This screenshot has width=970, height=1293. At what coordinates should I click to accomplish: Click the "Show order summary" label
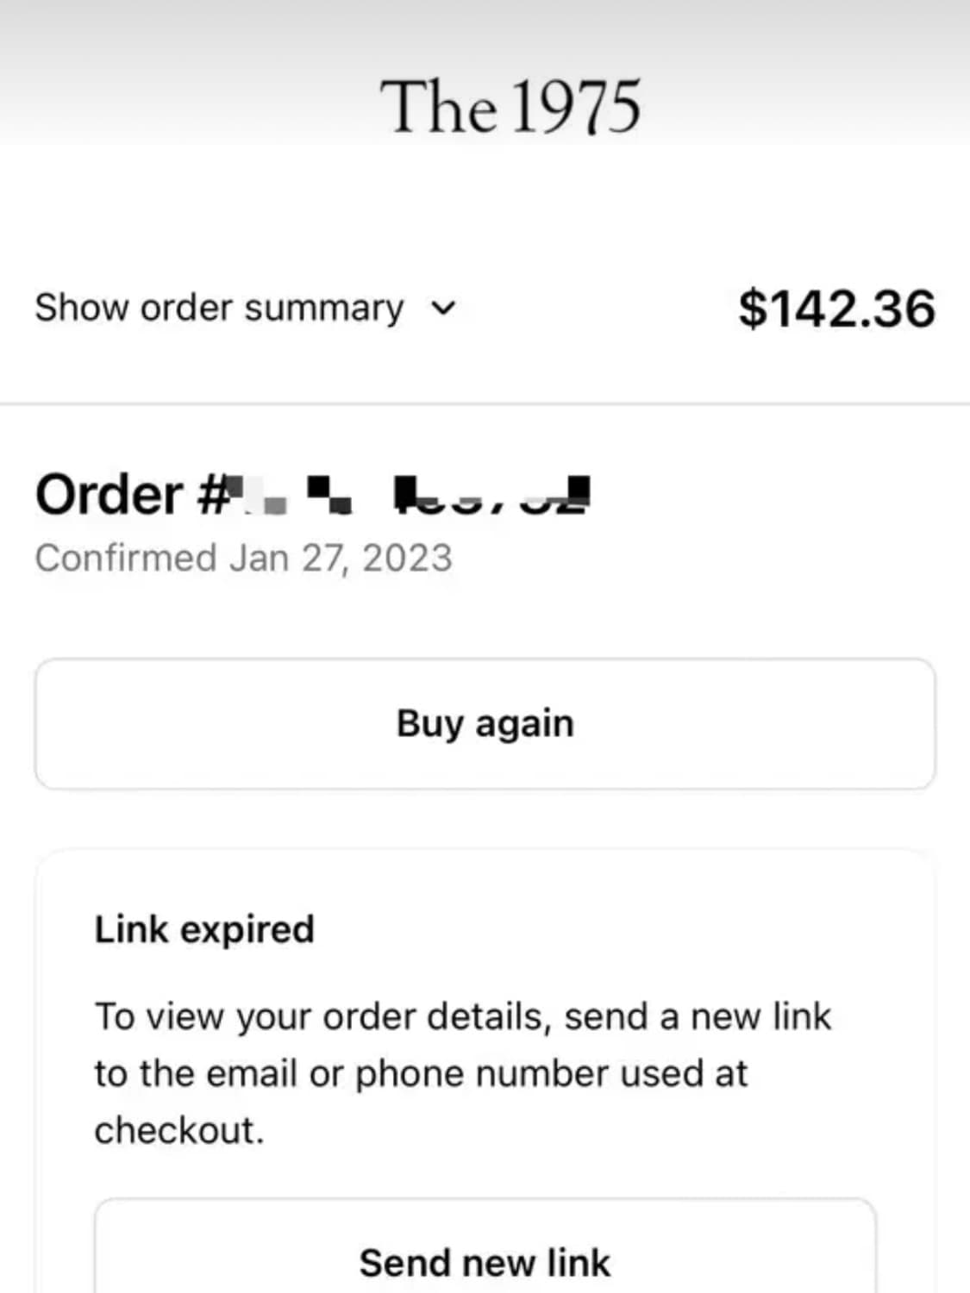(219, 308)
